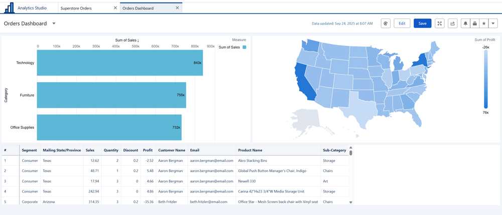This screenshot has width=502, height=215.
Task: Click the Sum of Sales legend swatch
Action: [x=244, y=47]
